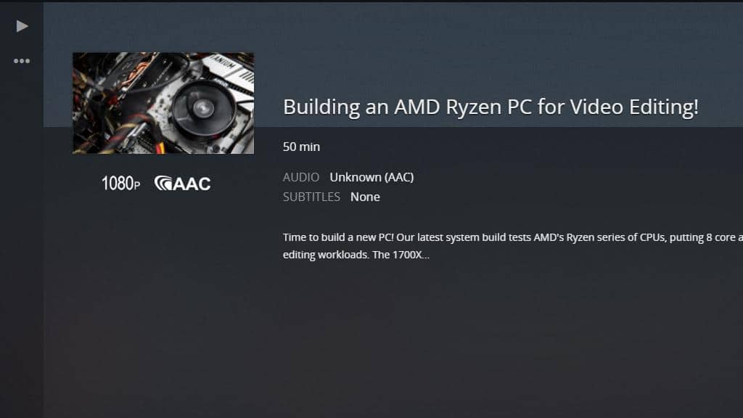Expand the truncated summary at 'The 1700X...'
The image size is (743, 418).
tap(401, 255)
